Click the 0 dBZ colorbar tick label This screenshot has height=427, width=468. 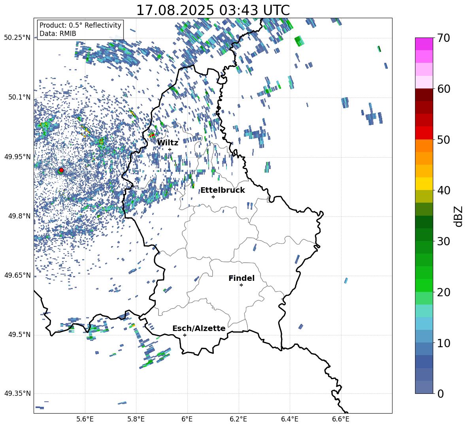point(440,393)
